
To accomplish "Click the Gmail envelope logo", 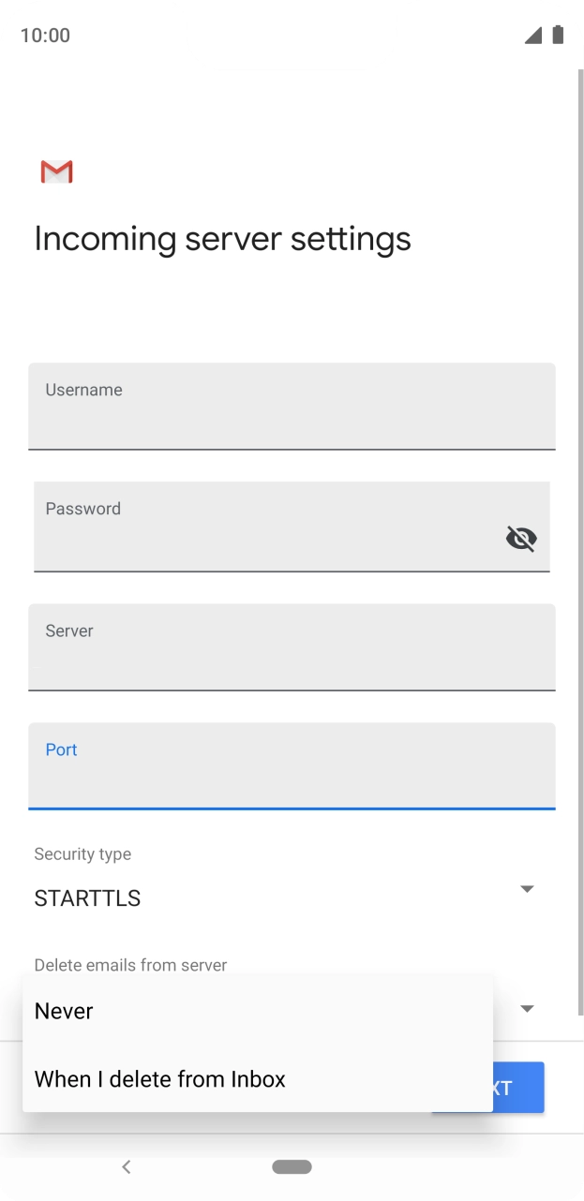I will [55, 171].
